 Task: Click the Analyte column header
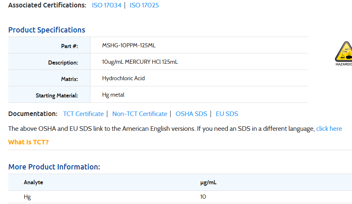click(33, 182)
